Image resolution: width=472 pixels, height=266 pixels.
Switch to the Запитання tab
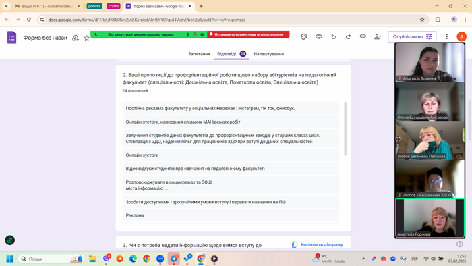[x=199, y=54]
